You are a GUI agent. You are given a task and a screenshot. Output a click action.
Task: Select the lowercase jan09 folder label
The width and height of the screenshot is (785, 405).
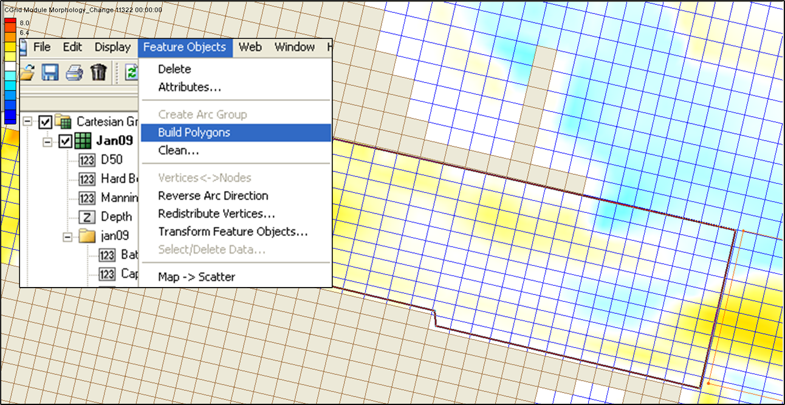tap(115, 236)
